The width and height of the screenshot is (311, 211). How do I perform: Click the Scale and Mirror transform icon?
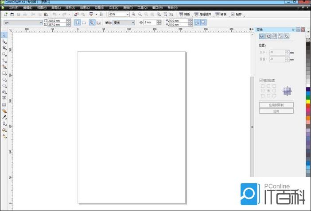tap(274, 36)
